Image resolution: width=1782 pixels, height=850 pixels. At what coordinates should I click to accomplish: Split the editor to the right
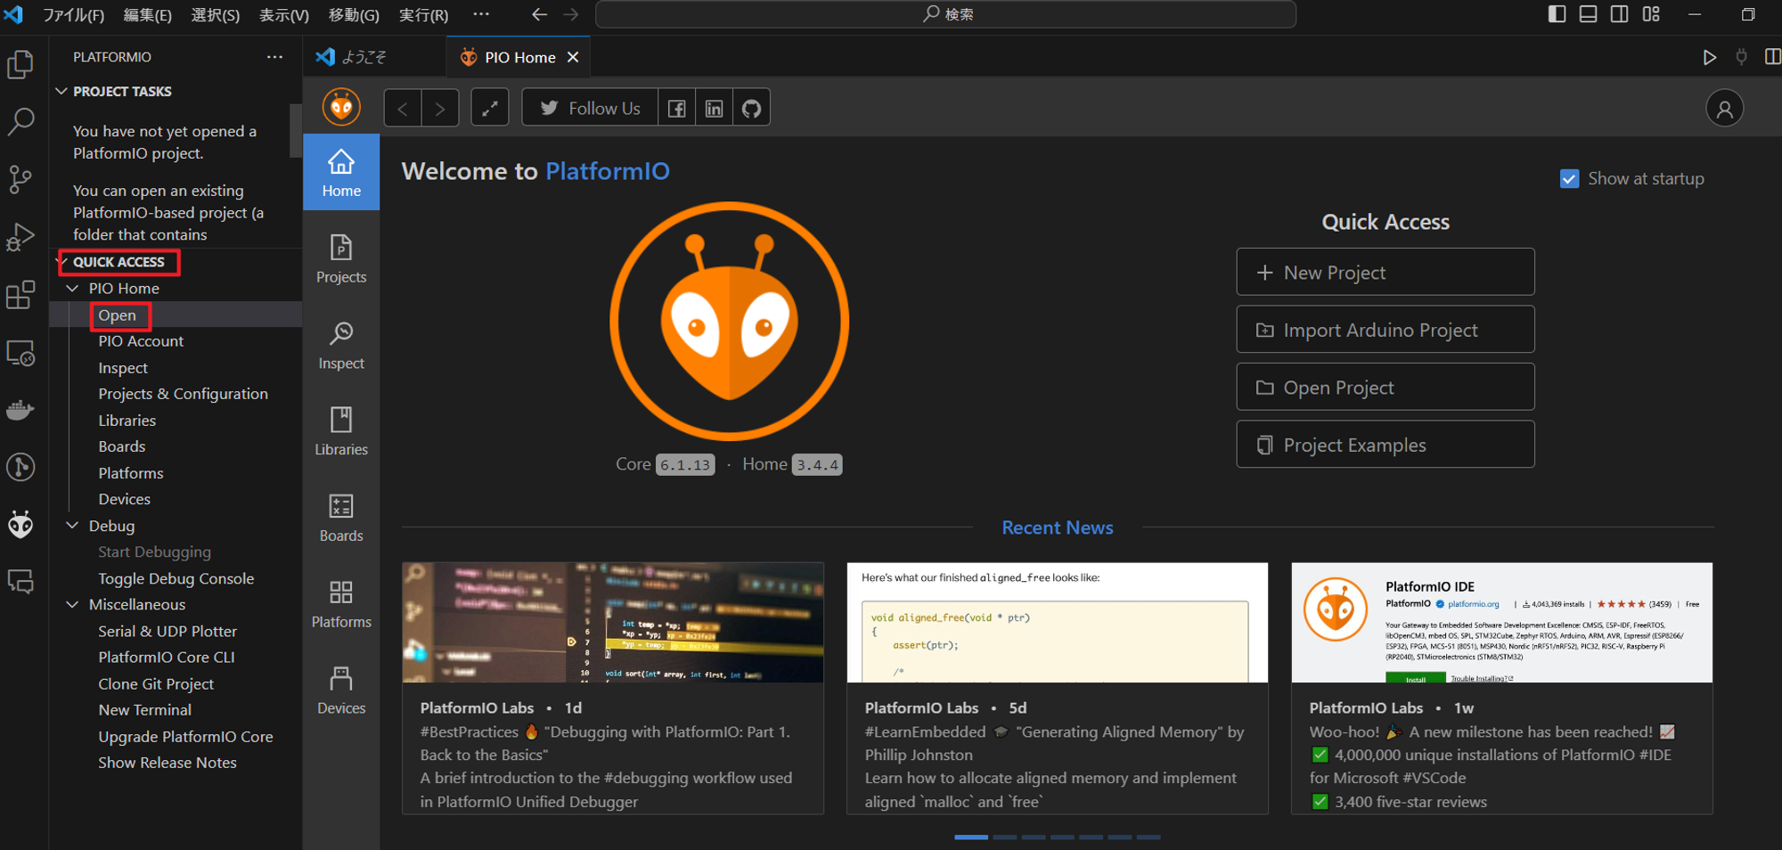[1772, 57]
